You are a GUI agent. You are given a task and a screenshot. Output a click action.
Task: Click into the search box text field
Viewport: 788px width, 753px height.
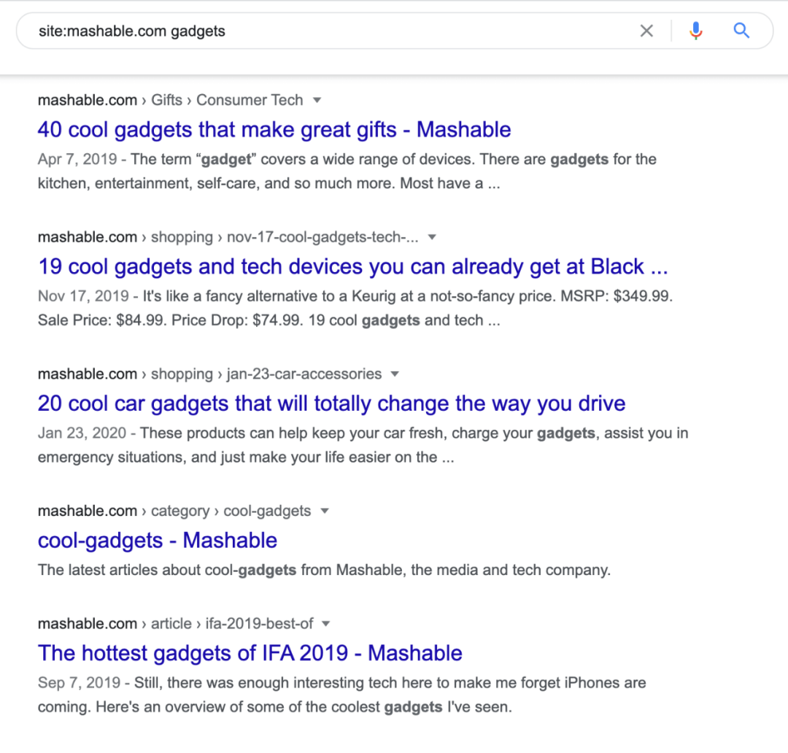pos(332,31)
